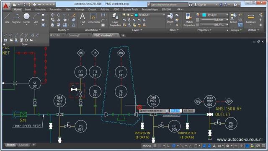268x151 pixels.
Task: Click MODEL button in status bar
Action: [x=147, y=146]
